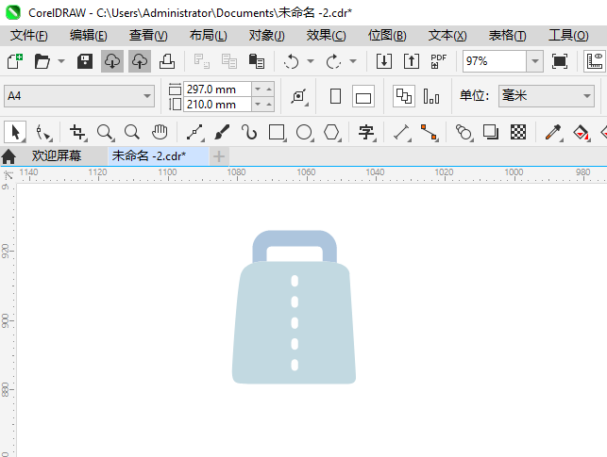Select the Zoom tool
The height and width of the screenshot is (457, 607).
[105, 132]
